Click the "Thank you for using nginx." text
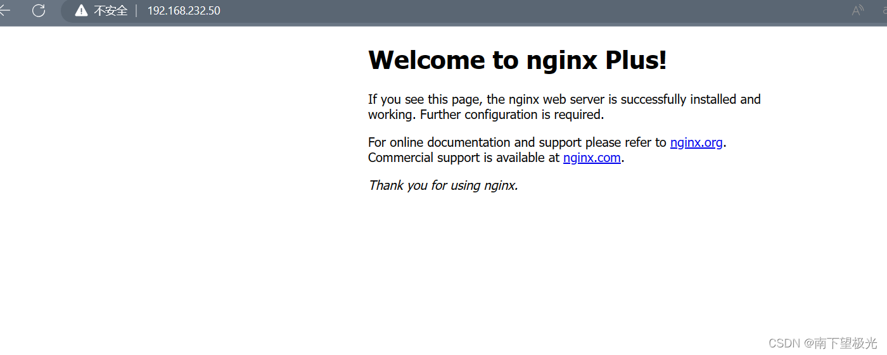 (443, 185)
